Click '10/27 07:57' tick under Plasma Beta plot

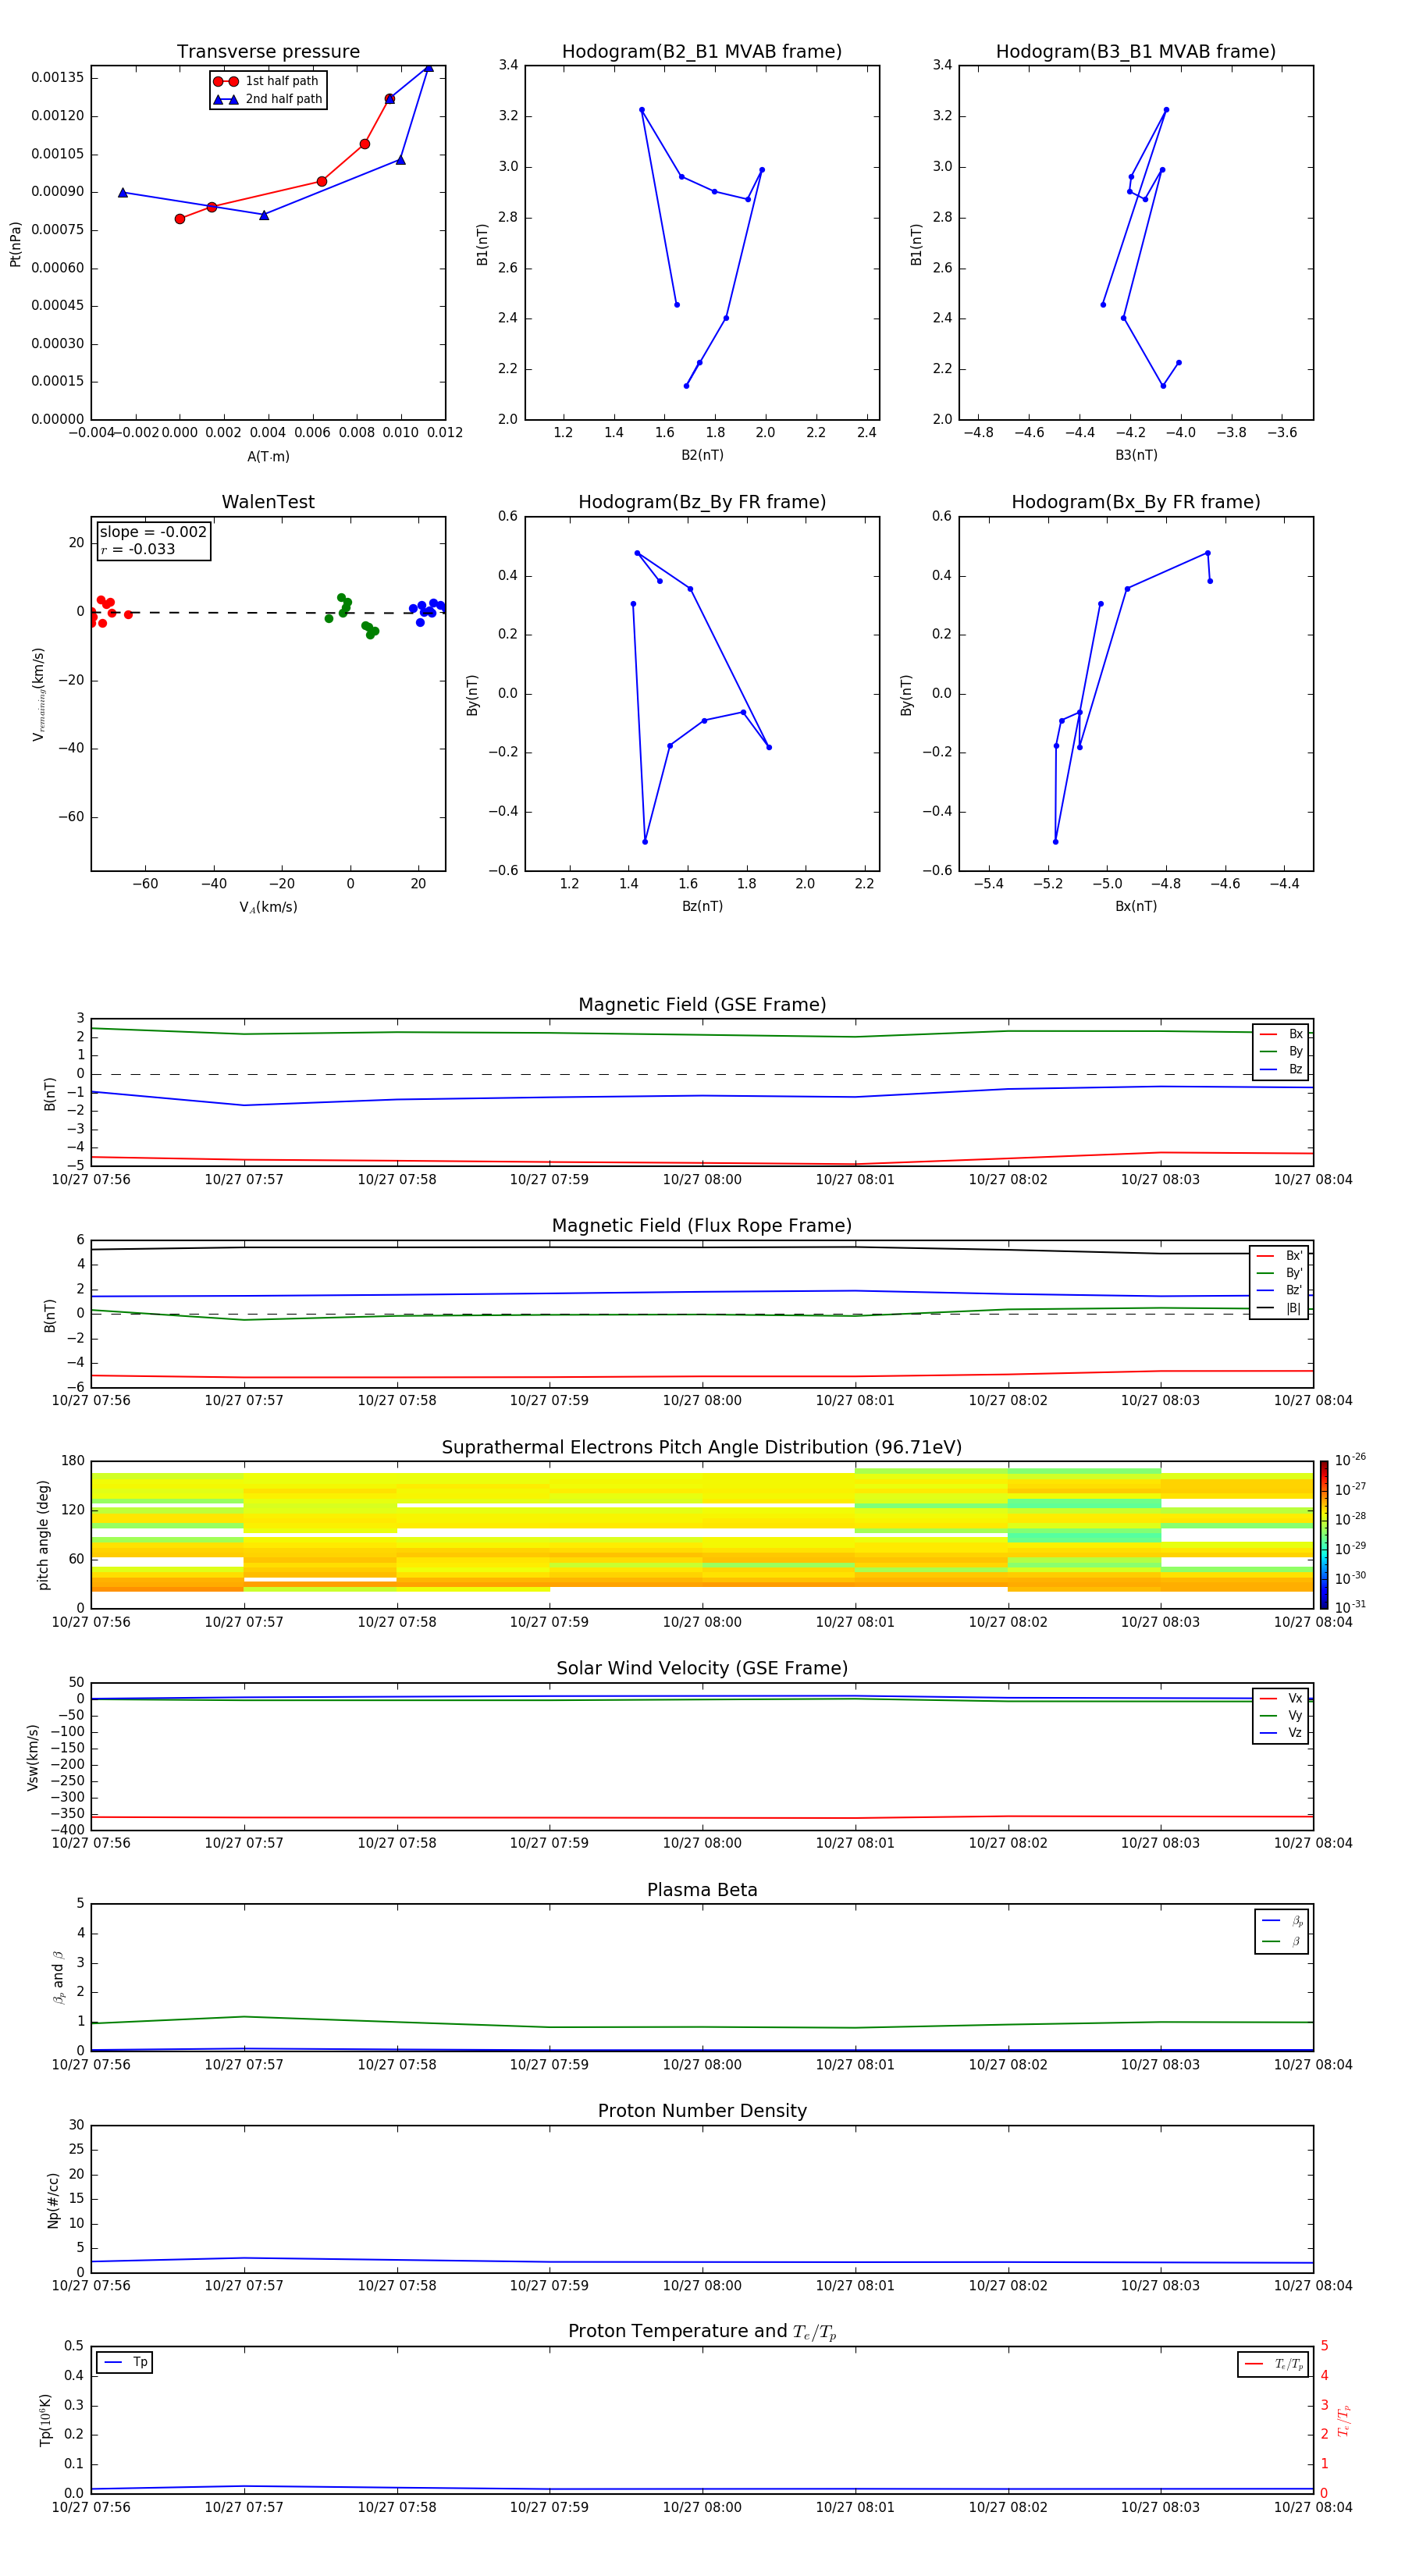pos(244,2065)
